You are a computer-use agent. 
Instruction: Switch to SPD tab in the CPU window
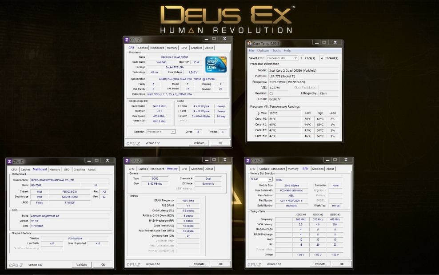(x=184, y=48)
